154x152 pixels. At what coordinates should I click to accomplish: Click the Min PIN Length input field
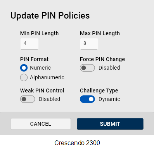[x=29, y=44]
